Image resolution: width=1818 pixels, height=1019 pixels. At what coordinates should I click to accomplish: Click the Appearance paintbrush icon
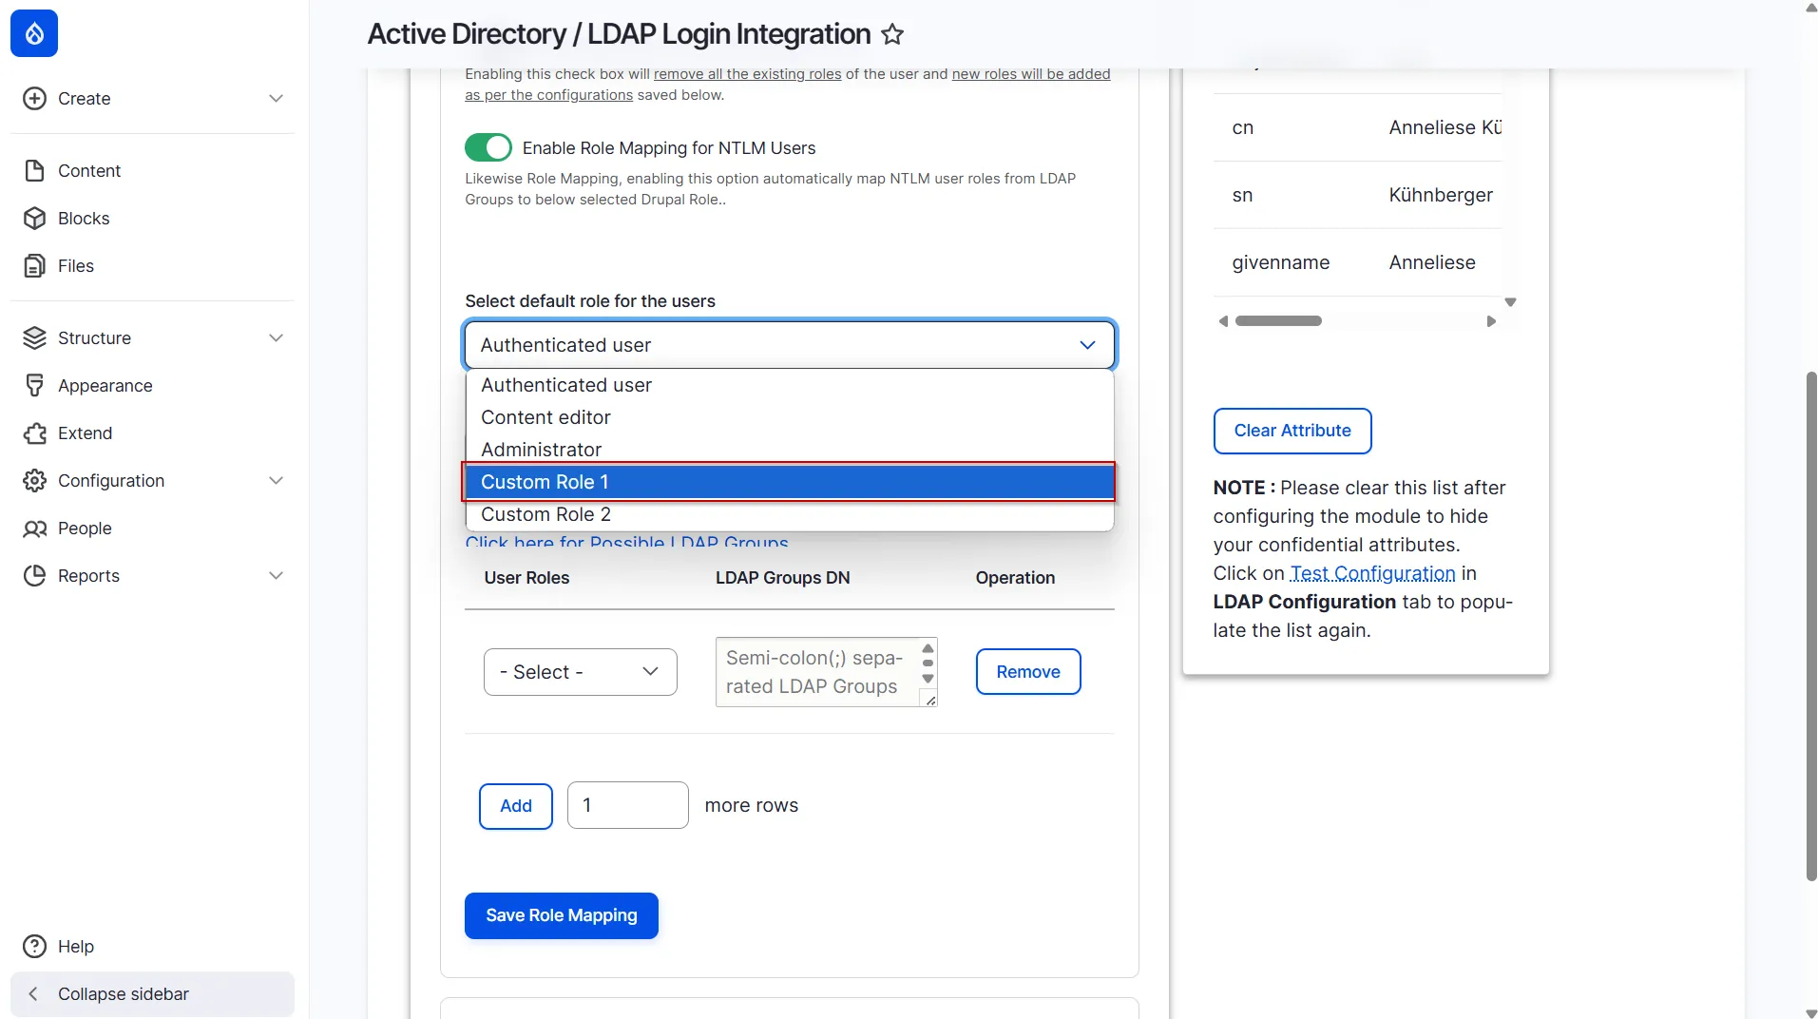point(34,386)
